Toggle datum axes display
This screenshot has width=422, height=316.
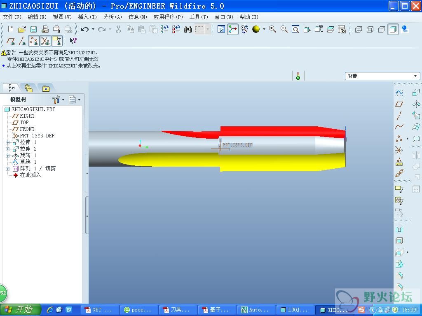coord(22,41)
